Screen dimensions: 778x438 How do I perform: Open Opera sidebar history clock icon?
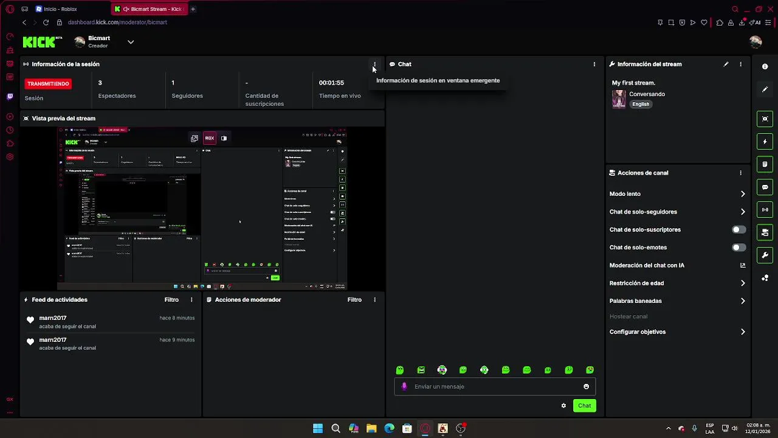pos(10,130)
